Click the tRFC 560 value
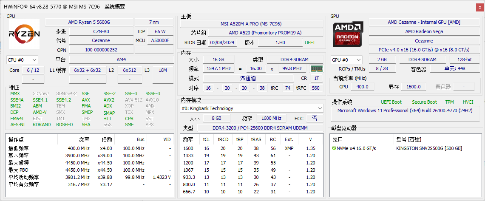Screen dimensions: 485x201 315,88
